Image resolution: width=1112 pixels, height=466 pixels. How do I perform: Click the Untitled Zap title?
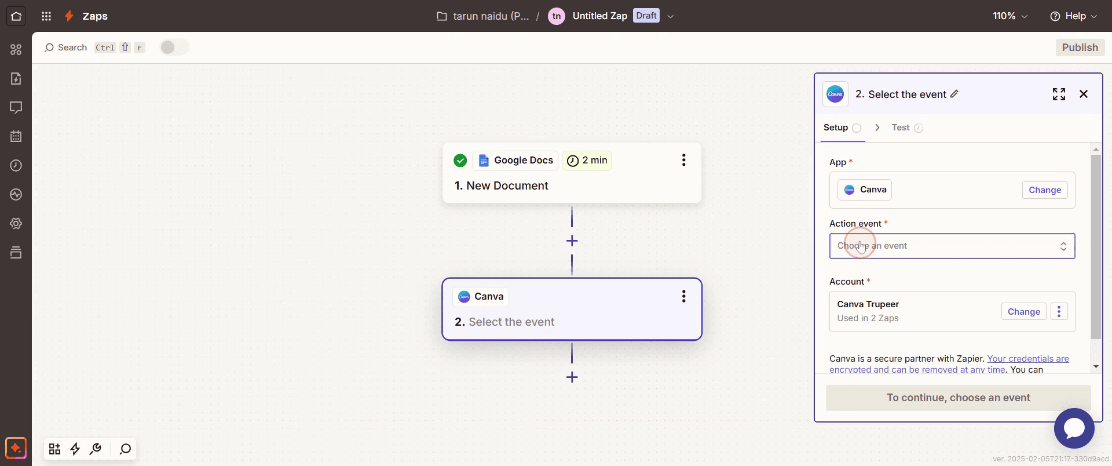click(599, 16)
